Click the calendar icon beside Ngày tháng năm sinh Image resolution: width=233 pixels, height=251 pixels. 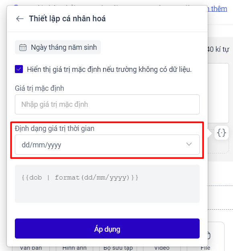(x=23, y=47)
